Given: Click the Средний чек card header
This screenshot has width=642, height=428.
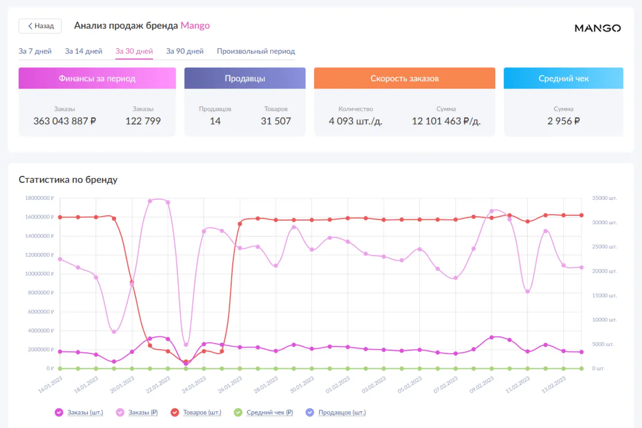Looking at the screenshot, I should 563,78.
